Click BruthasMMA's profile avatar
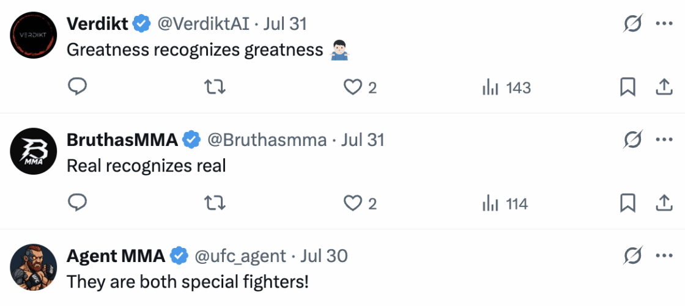The height and width of the screenshot is (306, 685). coord(29,152)
